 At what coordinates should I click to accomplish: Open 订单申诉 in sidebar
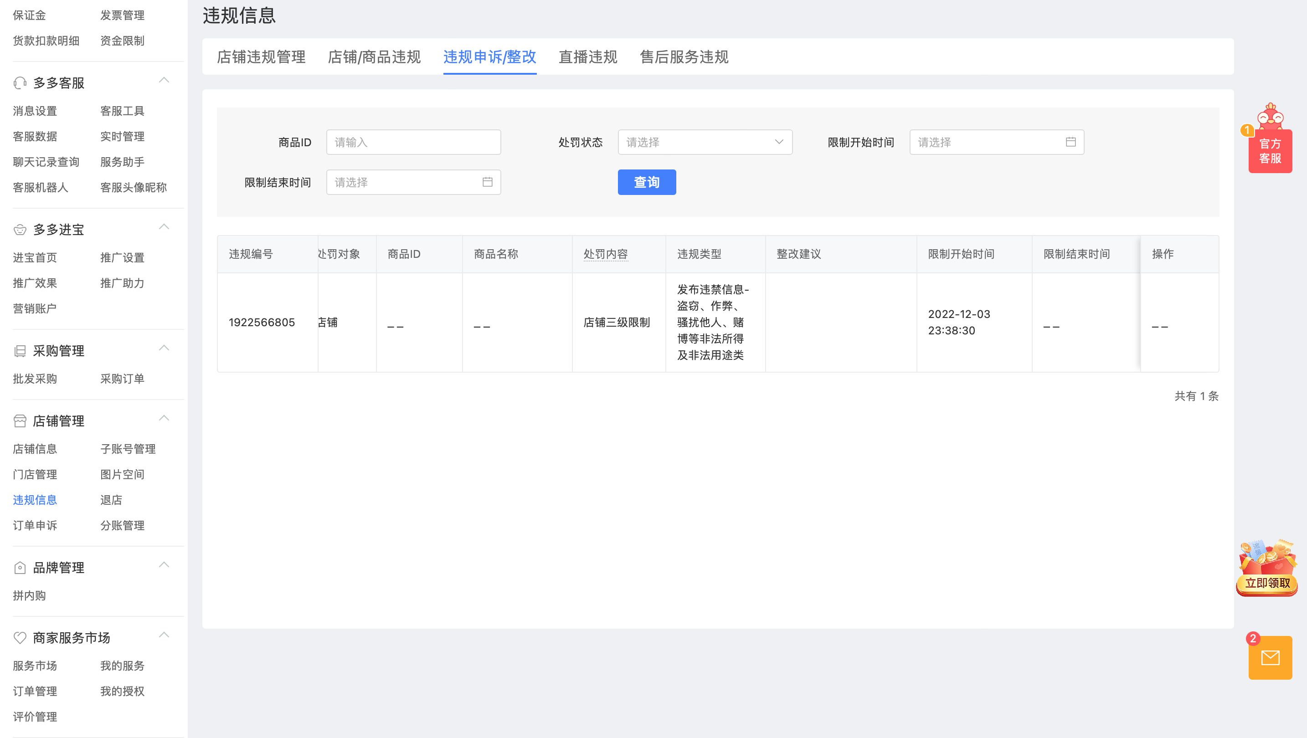click(35, 525)
